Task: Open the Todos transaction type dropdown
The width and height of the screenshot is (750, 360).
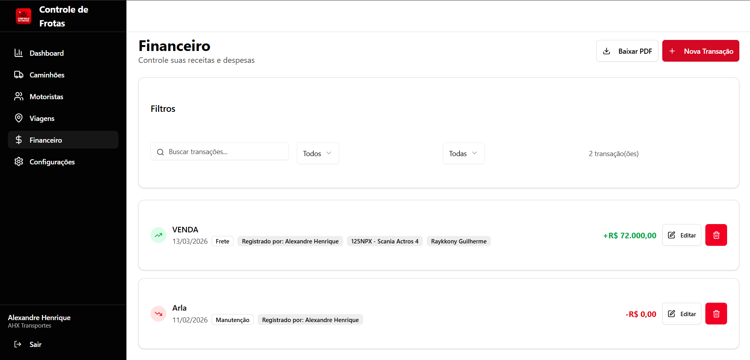Action: coord(317,153)
